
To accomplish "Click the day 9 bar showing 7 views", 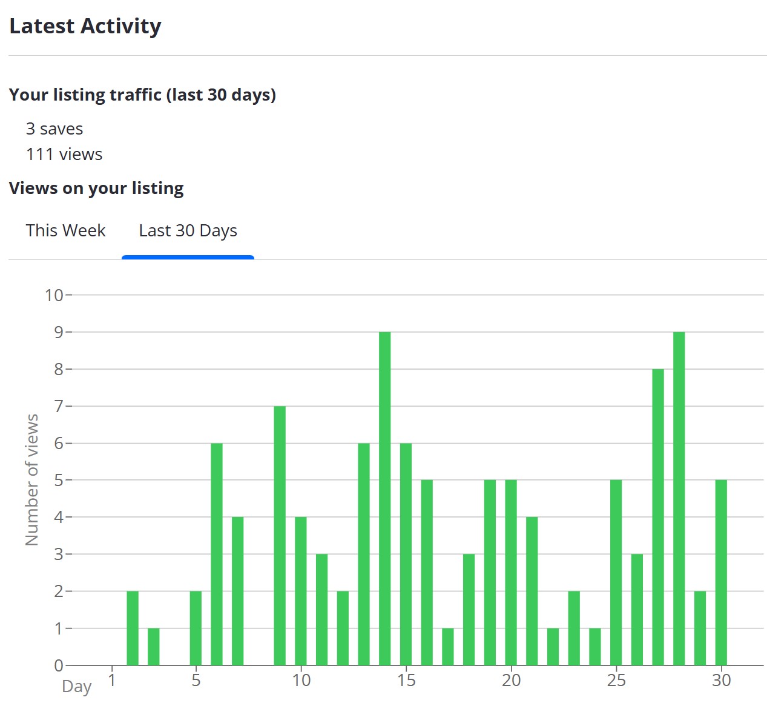I will (x=280, y=536).
